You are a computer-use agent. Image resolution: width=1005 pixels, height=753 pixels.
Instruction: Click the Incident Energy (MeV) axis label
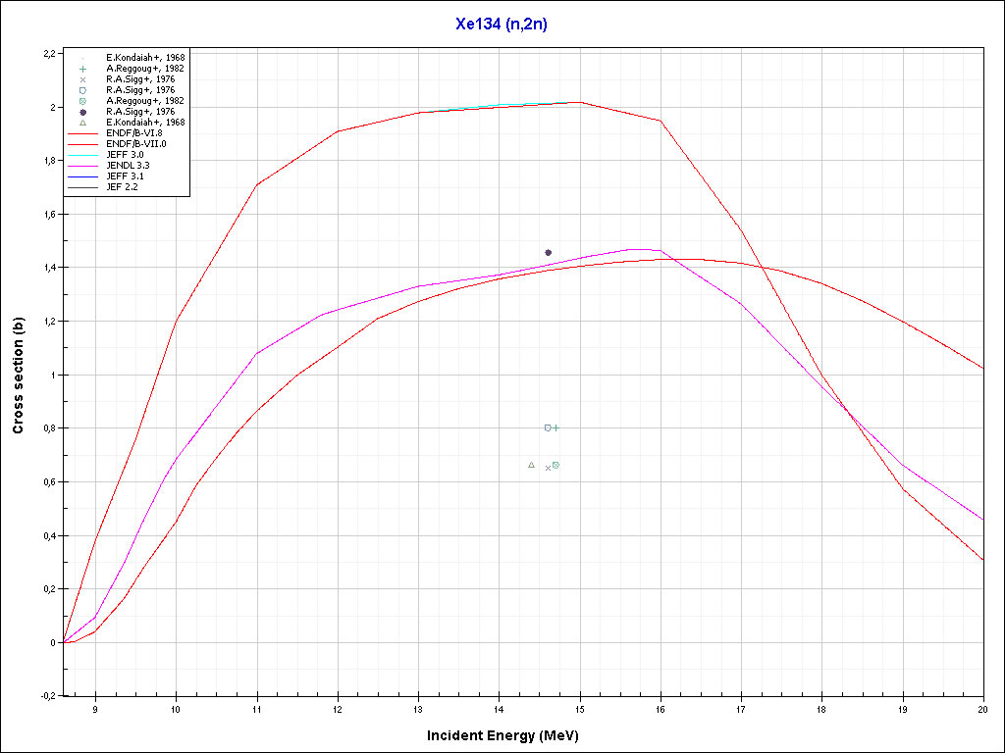point(509,734)
